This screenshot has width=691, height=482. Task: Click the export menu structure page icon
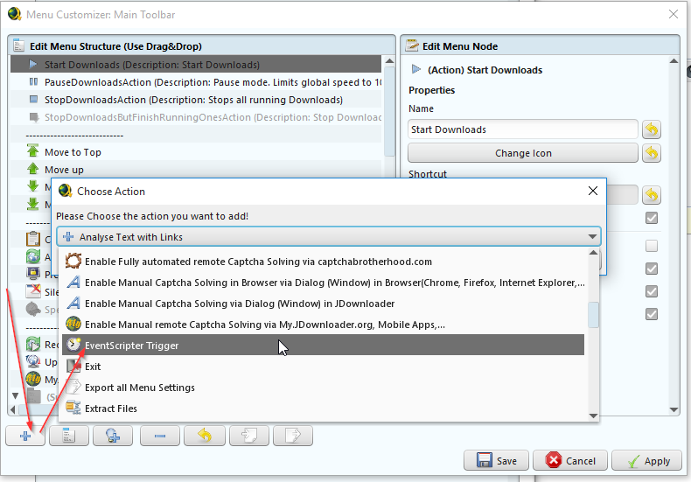tap(293, 436)
